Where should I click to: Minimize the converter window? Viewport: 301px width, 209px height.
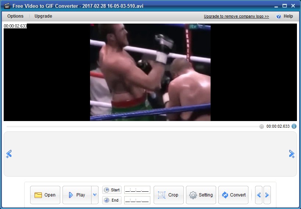(276, 6)
